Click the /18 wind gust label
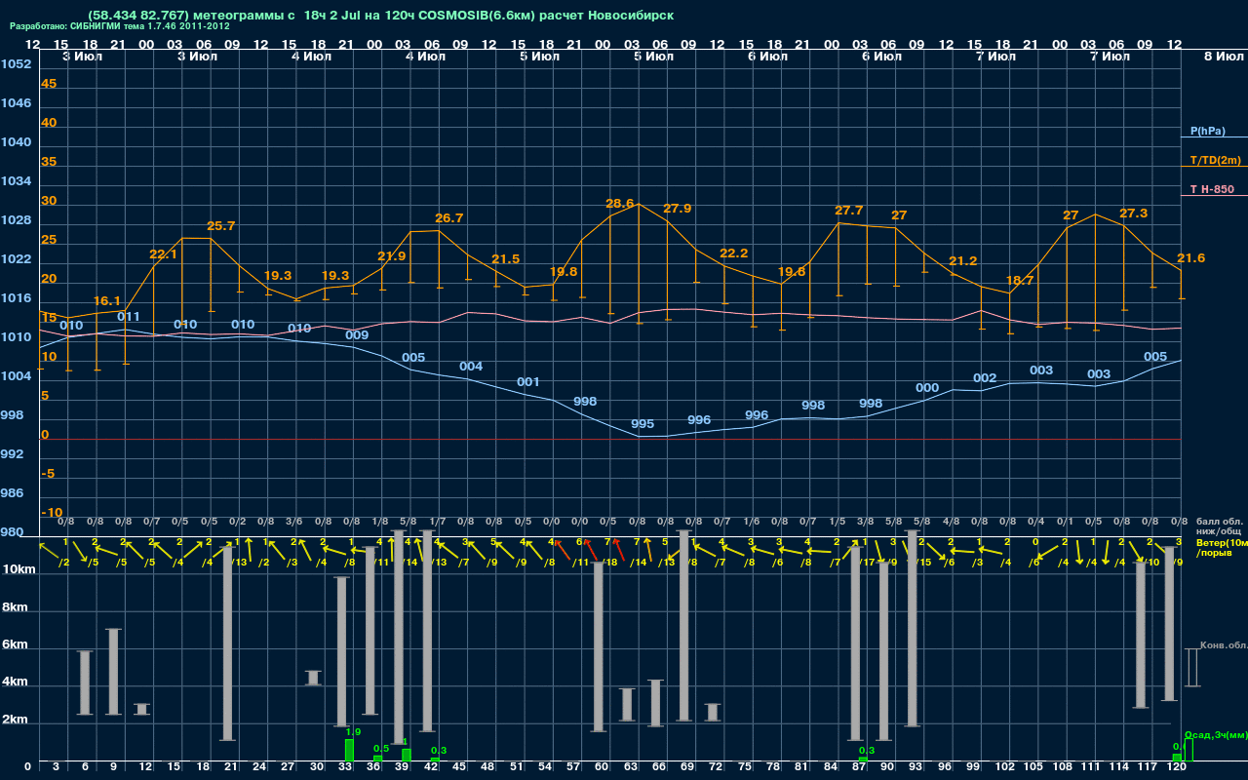 coord(610,563)
